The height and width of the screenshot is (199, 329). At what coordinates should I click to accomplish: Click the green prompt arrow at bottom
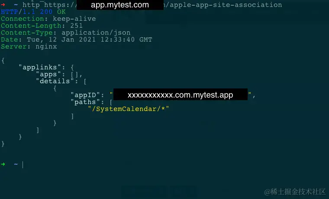click(x=3, y=164)
